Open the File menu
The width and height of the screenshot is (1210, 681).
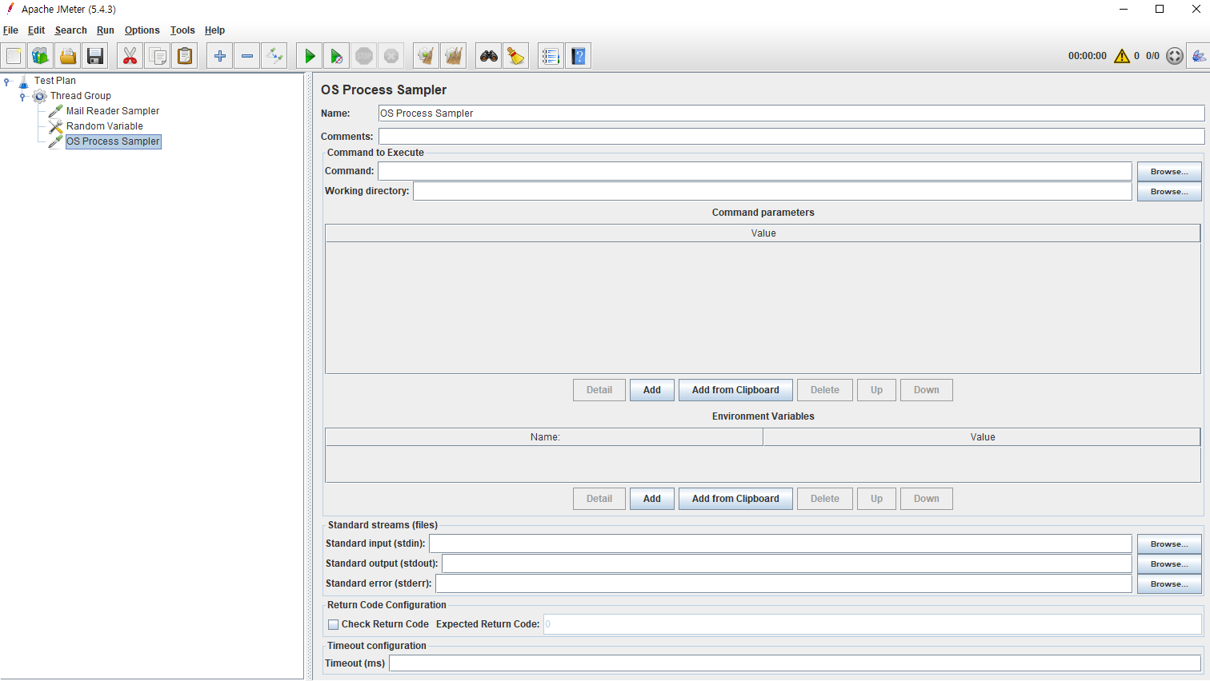coord(10,30)
